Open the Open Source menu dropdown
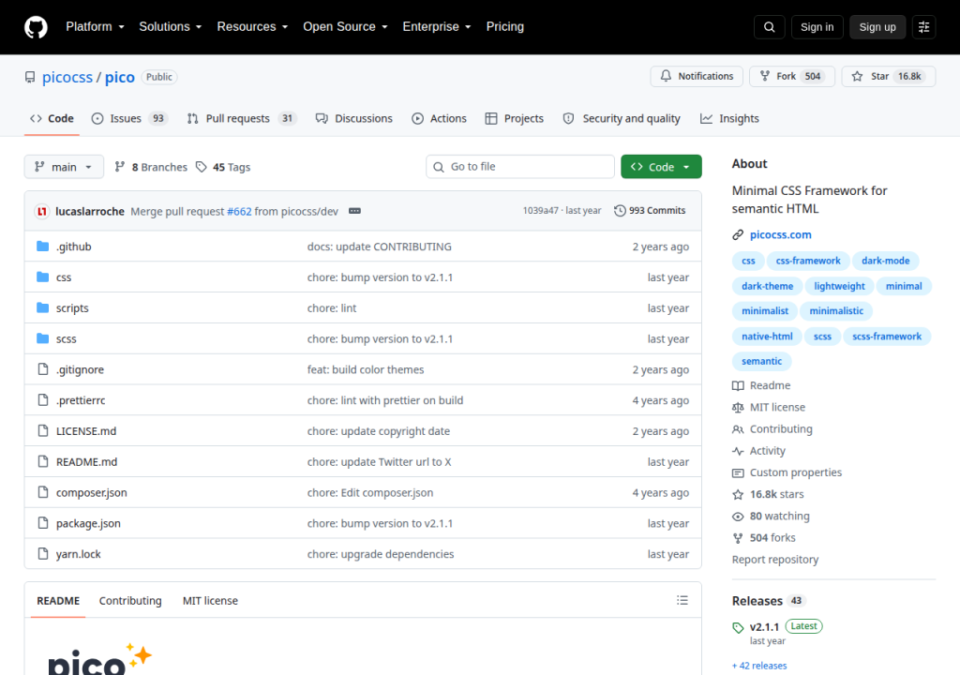This screenshot has width=960, height=675. pyautogui.click(x=345, y=27)
